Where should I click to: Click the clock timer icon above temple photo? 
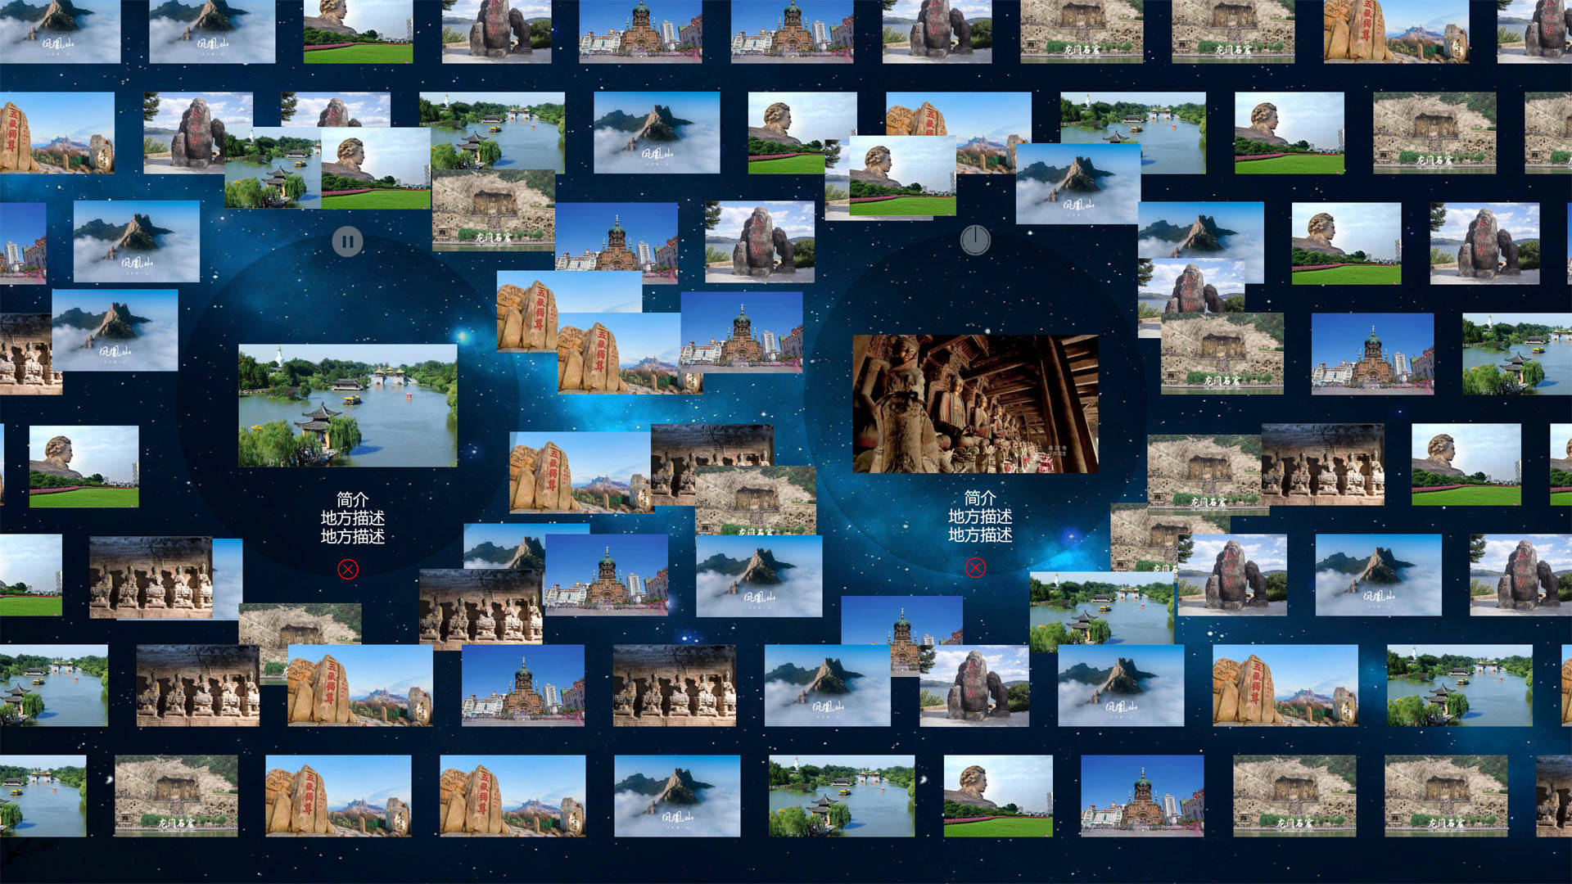click(x=974, y=240)
